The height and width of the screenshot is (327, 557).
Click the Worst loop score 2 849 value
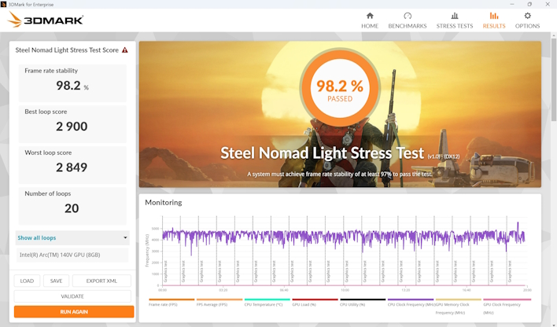[72, 167]
